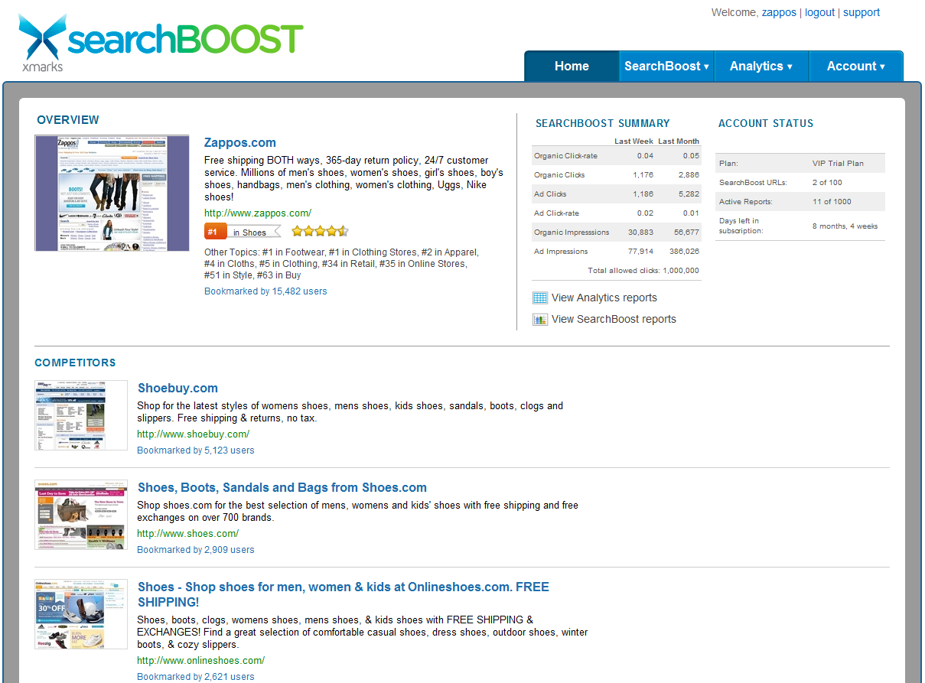The height and width of the screenshot is (683, 925).
Task: Click the Last Week column header
Action: coord(633,141)
